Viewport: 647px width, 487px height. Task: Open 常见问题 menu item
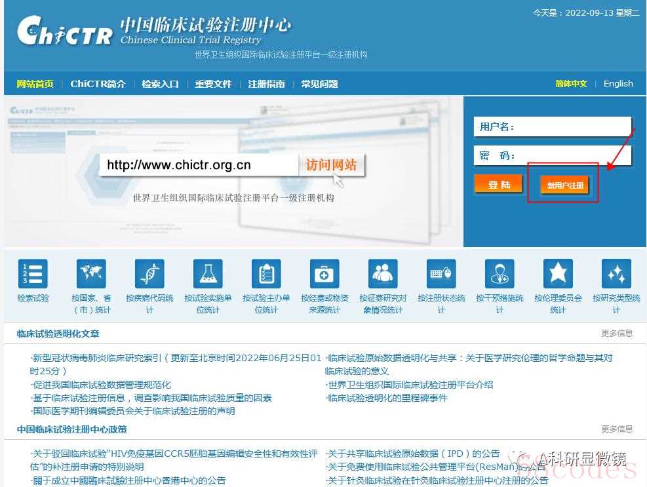pos(319,84)
